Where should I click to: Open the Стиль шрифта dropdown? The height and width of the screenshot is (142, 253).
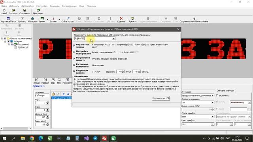click(x=213, y=117)
